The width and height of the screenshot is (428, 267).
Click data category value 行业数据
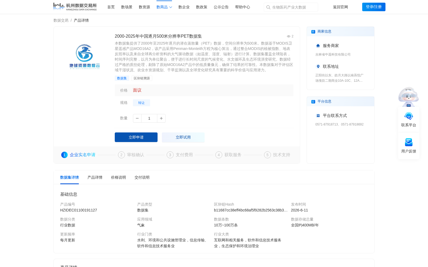[x=68, y=225]
